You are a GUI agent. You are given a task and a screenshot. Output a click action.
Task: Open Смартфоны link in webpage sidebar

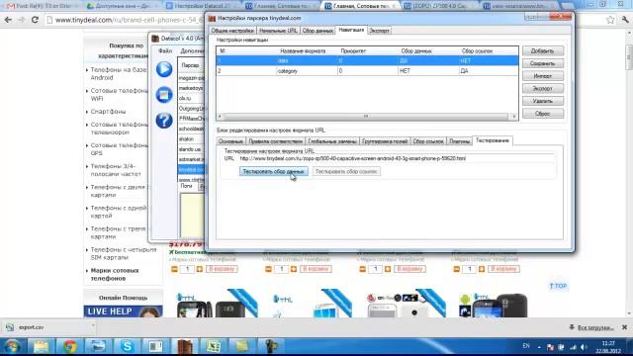pyautogui.click(x=108, y=112)
